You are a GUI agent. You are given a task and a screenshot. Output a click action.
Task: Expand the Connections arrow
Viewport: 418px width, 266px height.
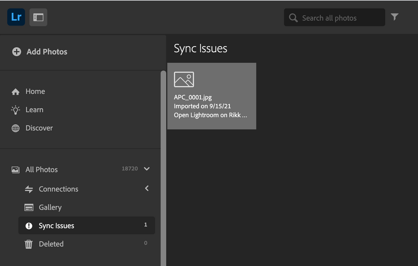(147, 189)
